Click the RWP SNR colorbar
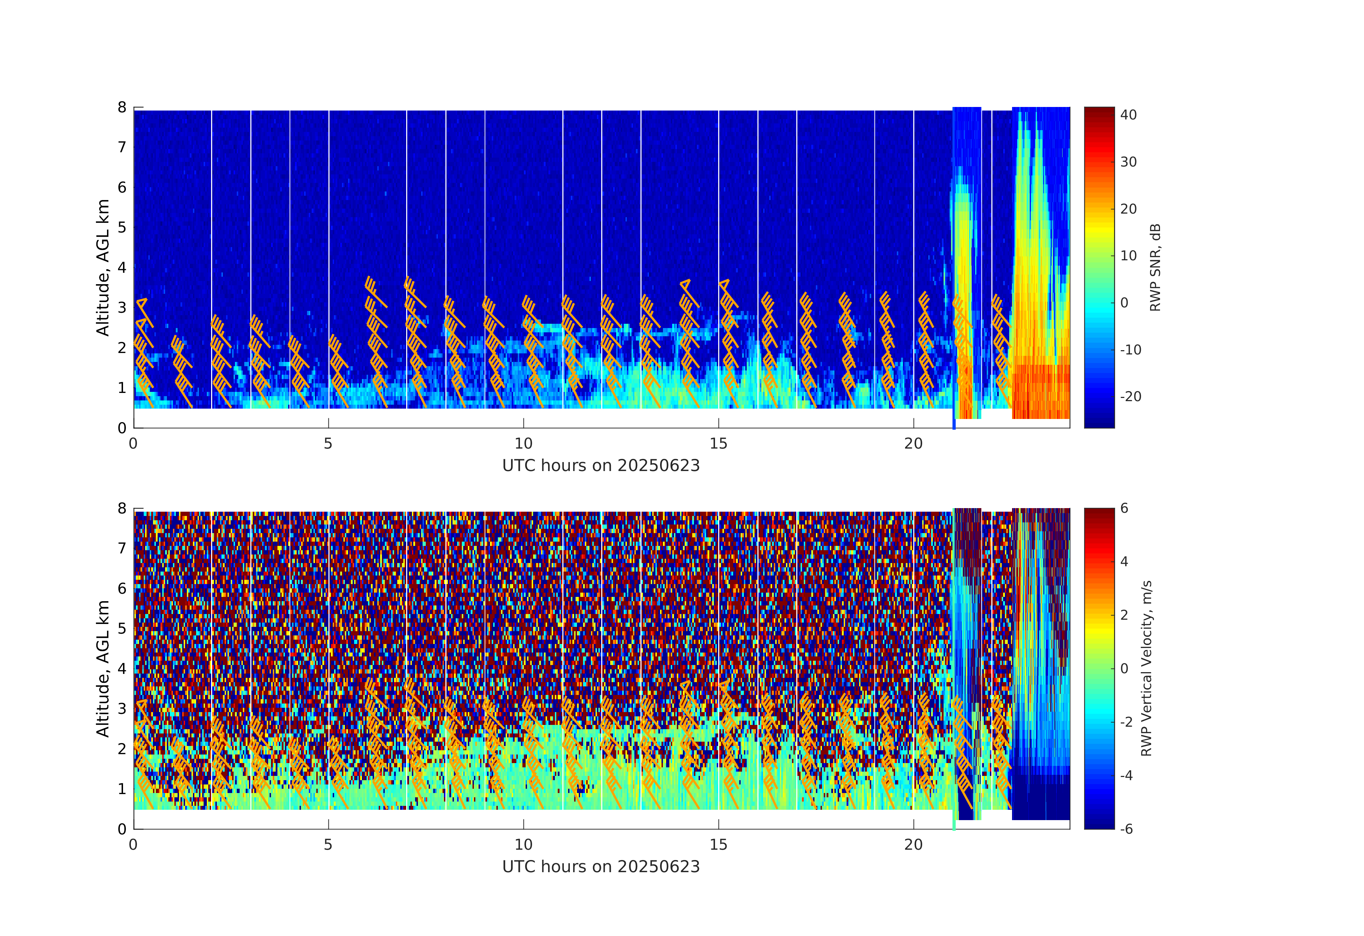Image resolution: width=1364 pixels, height=936 pixels. tap(1099, 267)
